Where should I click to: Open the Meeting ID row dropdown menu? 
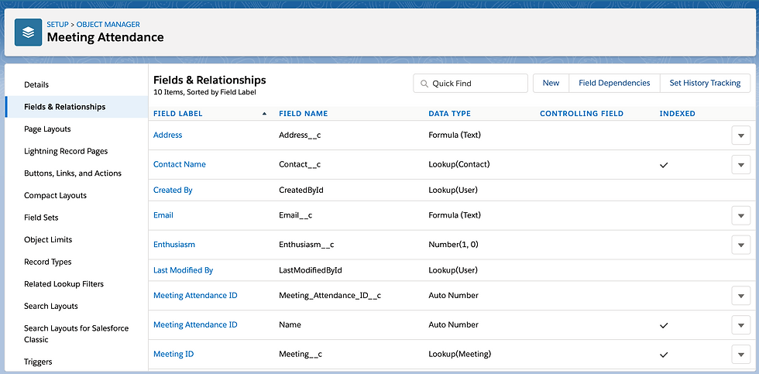740,354
